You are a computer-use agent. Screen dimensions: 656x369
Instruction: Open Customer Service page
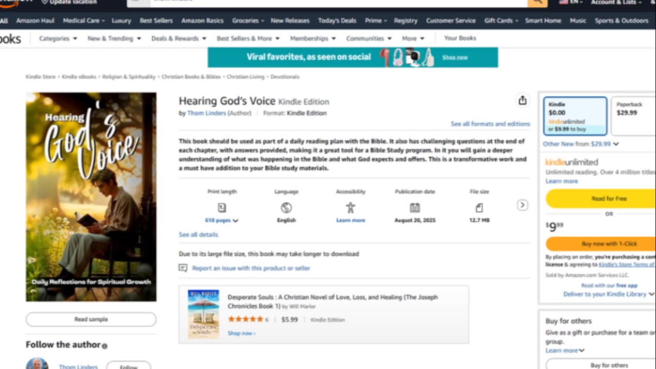[451, 20]
